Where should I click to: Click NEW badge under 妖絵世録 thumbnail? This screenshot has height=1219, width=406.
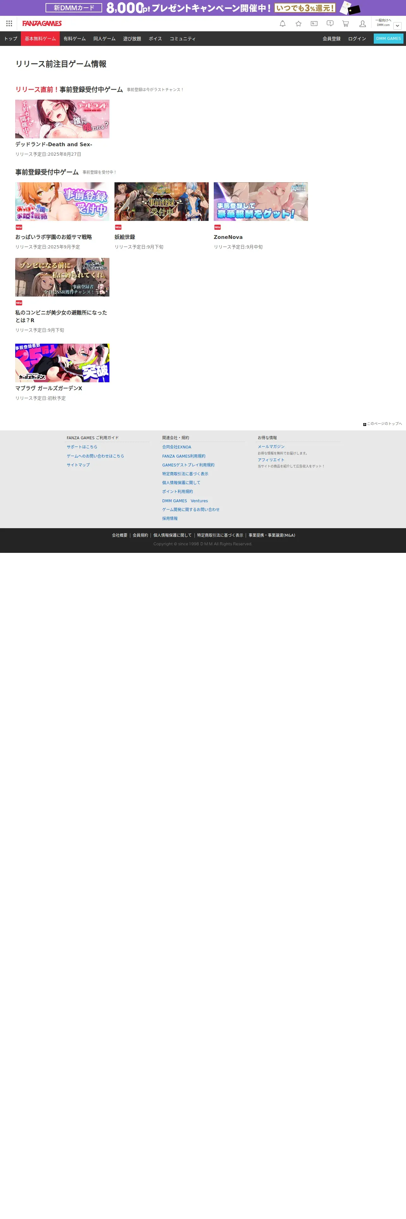tap(118, 228)
